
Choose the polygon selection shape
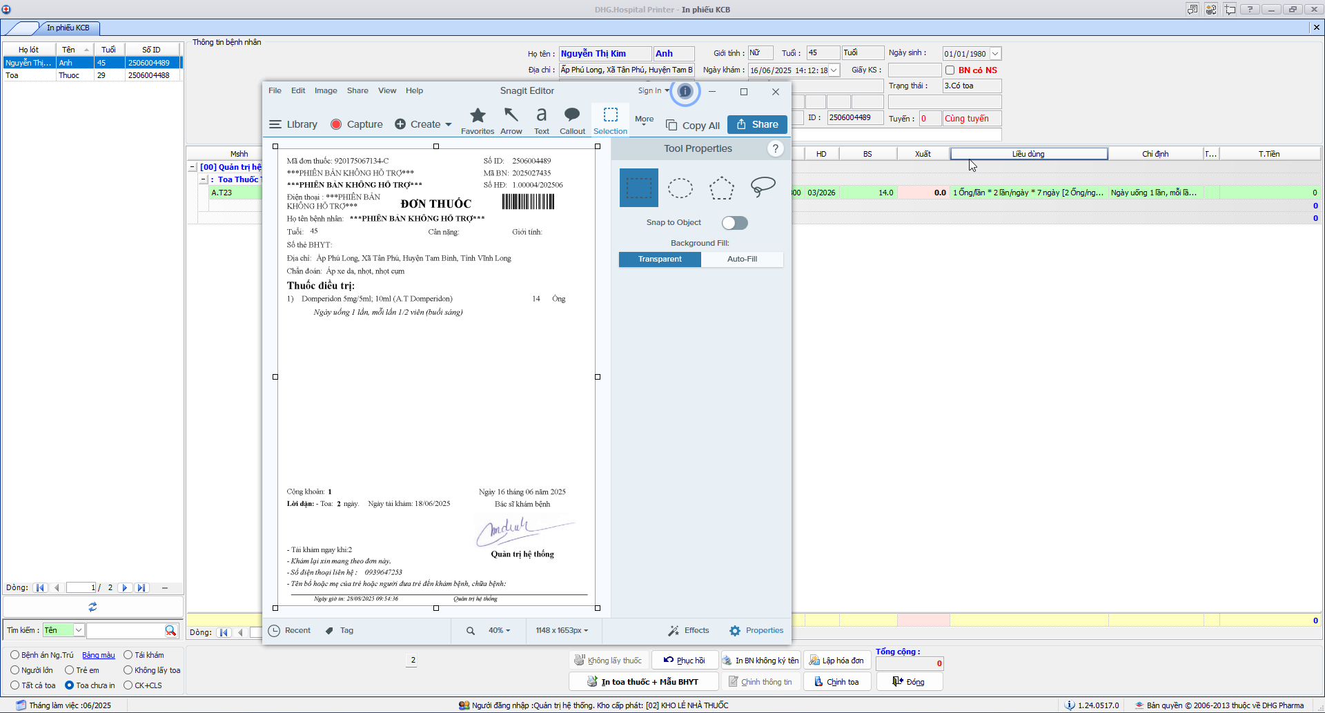click(722, 188)
